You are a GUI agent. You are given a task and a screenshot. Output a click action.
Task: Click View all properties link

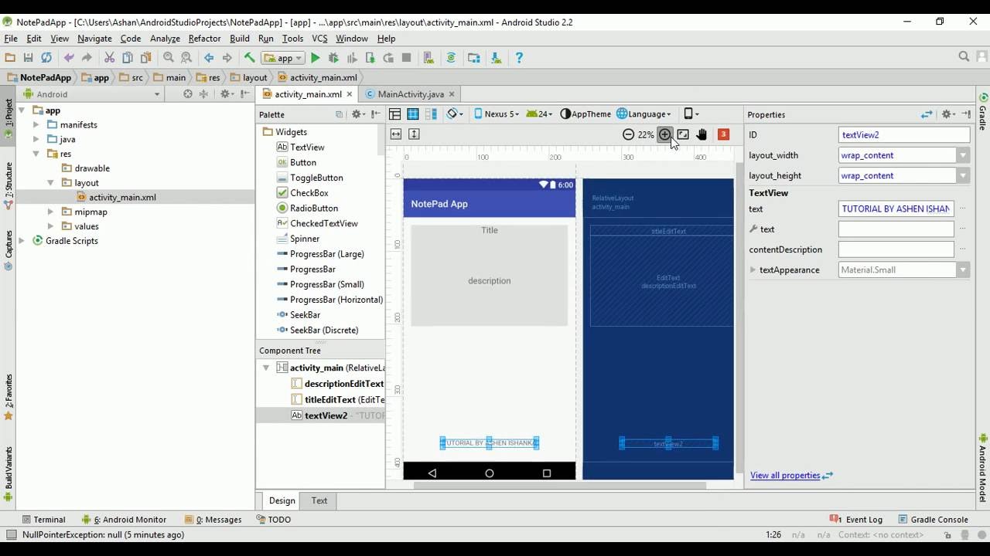point(785,476)
